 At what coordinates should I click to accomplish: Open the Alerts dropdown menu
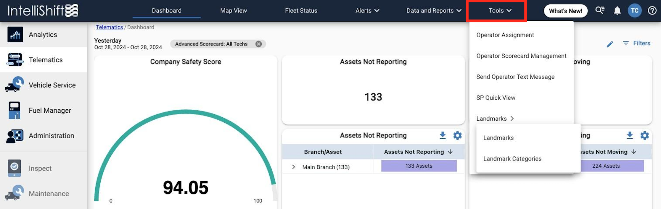[x=367, y=11]
